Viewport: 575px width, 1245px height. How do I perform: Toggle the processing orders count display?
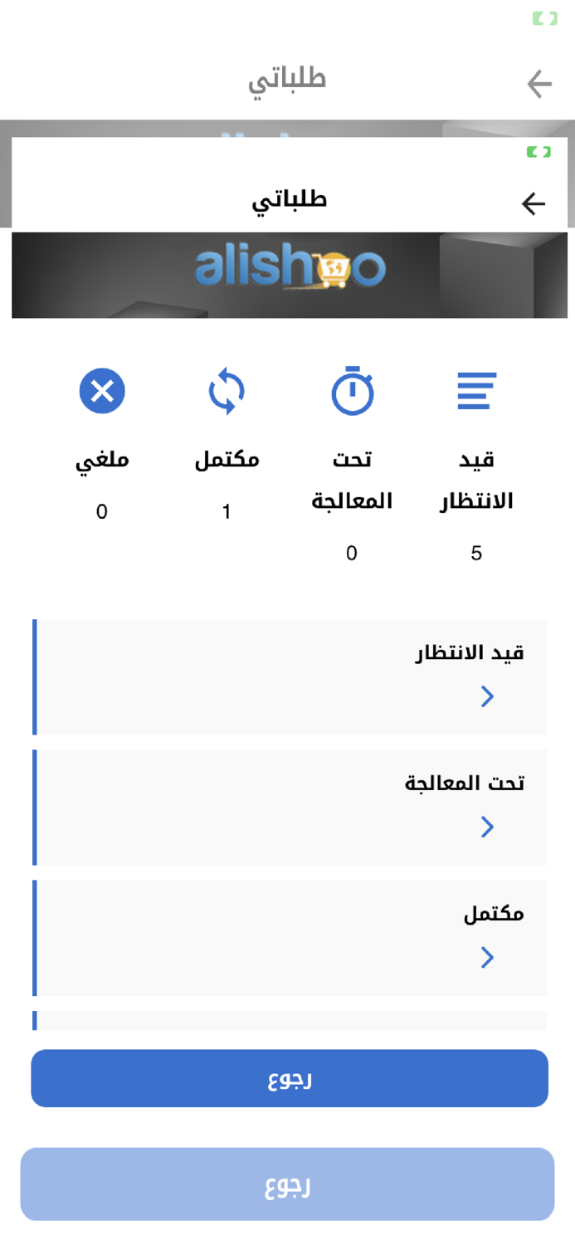pos(350,552)
